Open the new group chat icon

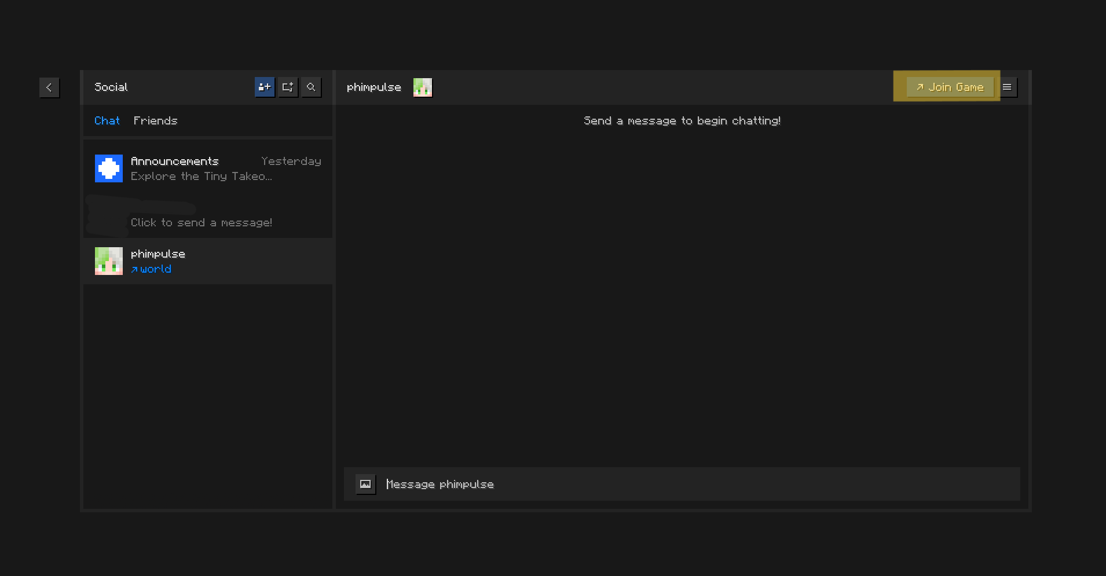(288, 87)
